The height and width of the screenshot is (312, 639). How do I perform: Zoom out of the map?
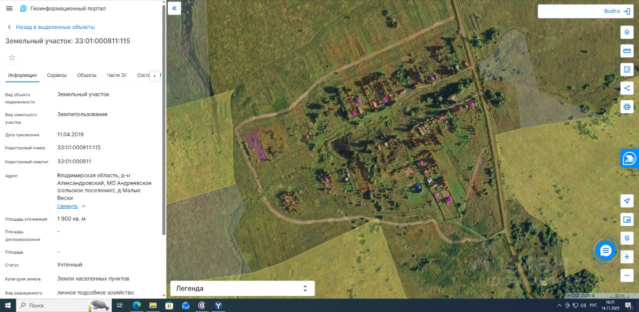pyautogui.click(x=627, y=275)
